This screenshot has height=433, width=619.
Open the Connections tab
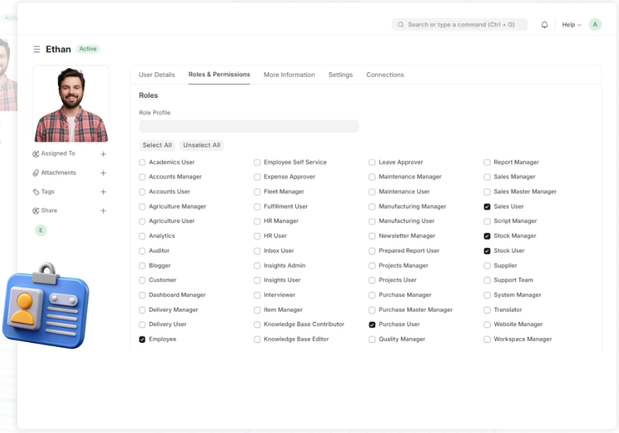point(385,74)
